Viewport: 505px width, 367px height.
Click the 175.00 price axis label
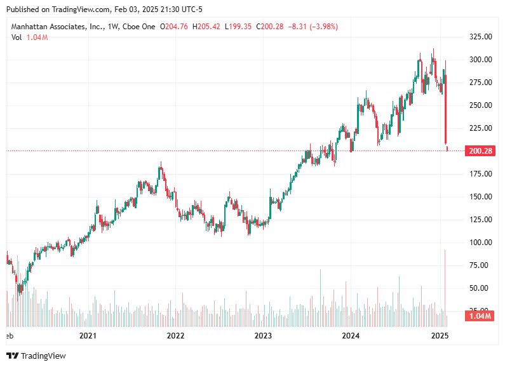pos(480,174)
